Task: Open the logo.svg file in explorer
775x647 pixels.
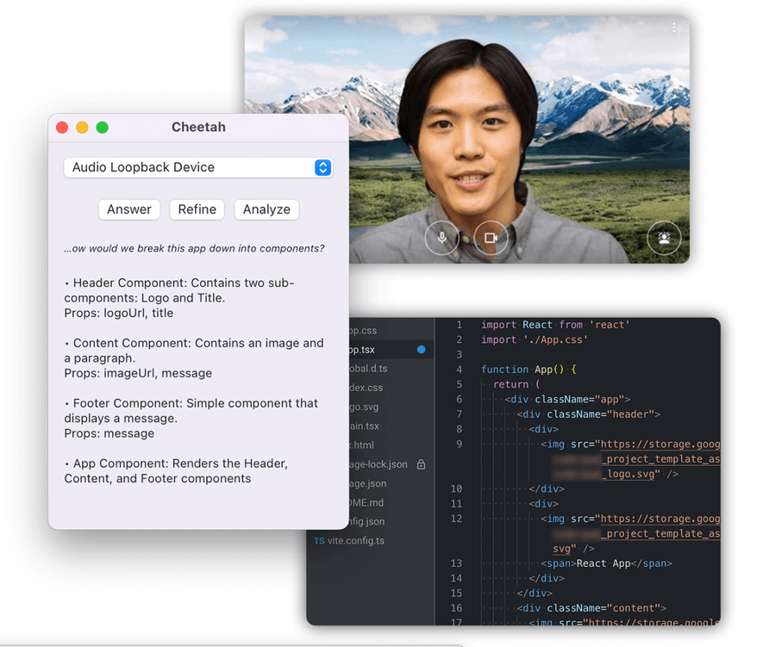Action: point(391,407)
